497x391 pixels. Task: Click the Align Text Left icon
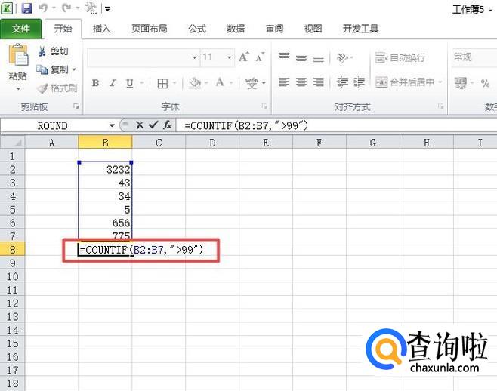point(284,82)
